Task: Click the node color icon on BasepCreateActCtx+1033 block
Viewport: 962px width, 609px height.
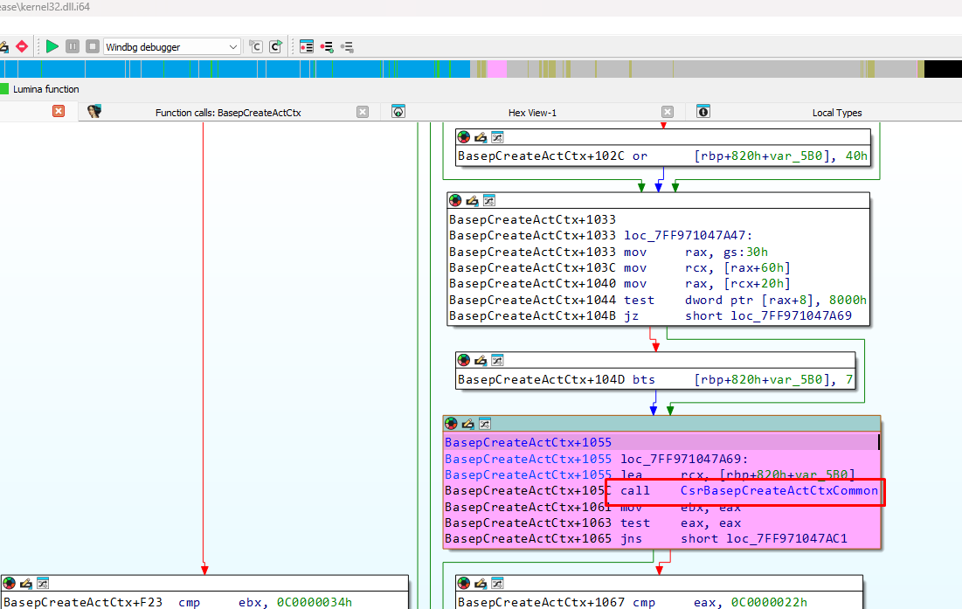Action: pos(454,201)
